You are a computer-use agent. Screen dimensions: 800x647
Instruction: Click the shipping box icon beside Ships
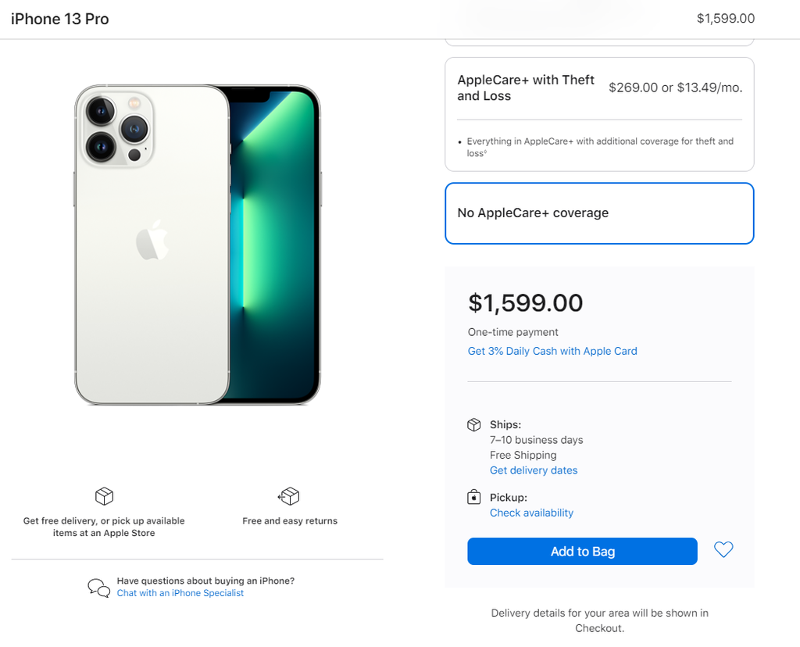(x=474, y=424)
